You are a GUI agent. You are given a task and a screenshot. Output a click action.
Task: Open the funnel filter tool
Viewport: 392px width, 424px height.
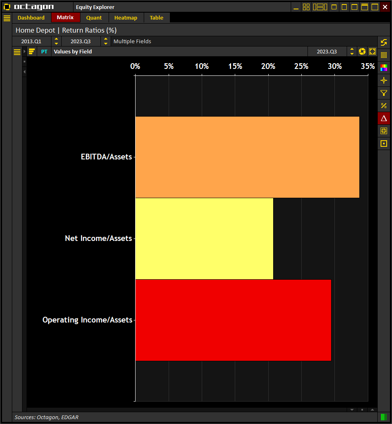tap(383, 93)
